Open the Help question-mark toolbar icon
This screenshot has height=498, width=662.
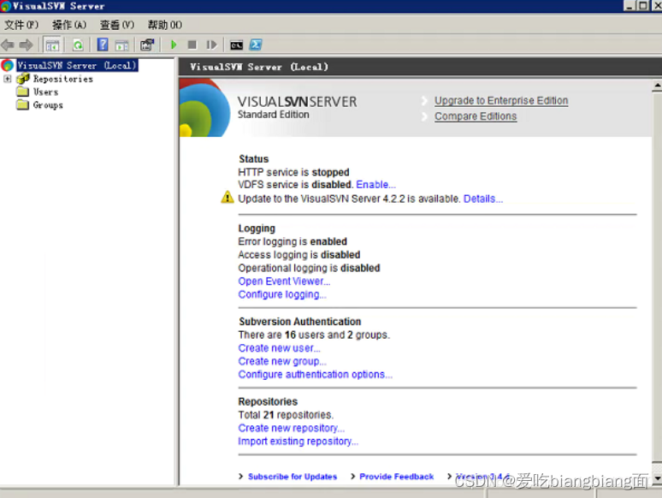pyautogui.click(x=103, y=44)
